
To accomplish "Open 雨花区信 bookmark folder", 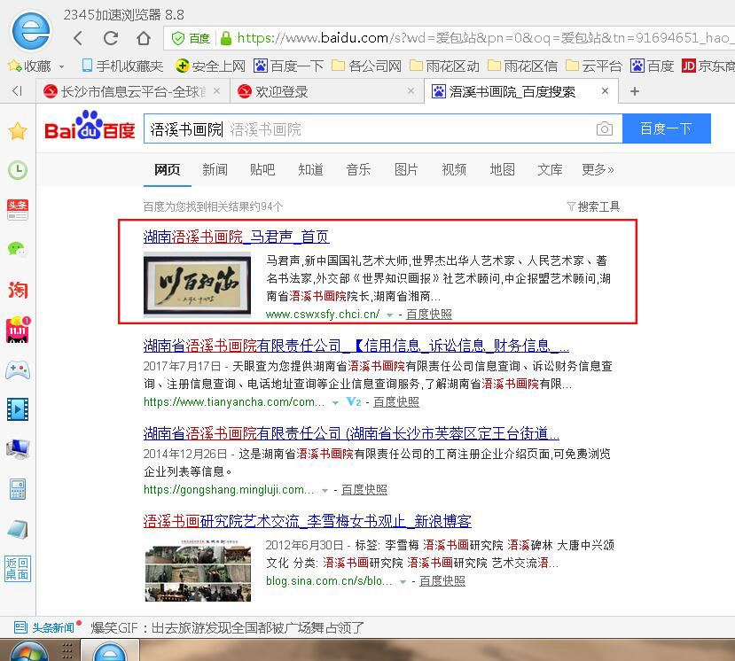I will pos(522,66).
